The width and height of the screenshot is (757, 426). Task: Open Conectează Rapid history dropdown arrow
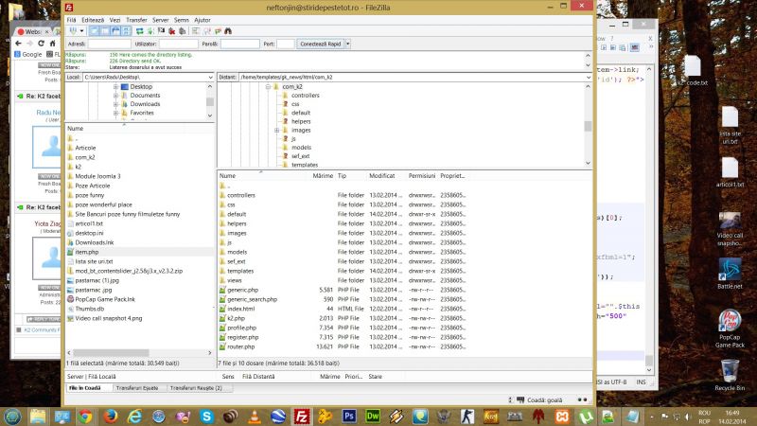[x=347, y=44]
